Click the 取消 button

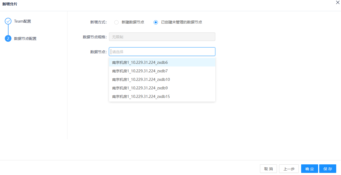[268, 169]
